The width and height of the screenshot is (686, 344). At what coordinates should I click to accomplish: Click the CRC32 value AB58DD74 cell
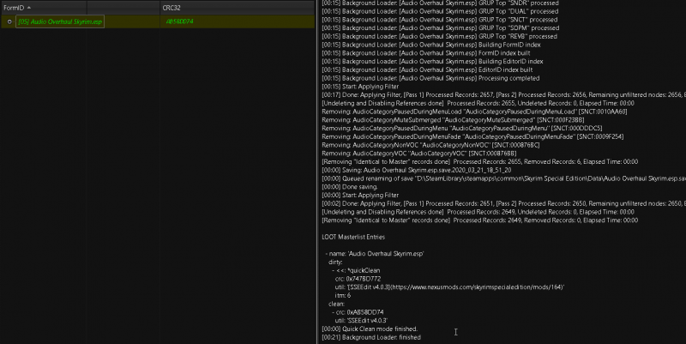pos(179,21)
